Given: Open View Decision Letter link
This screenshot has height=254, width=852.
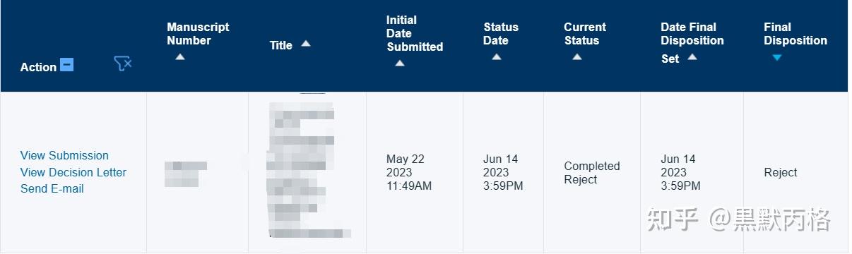Looking at the screenshot, I should [73, 172].
